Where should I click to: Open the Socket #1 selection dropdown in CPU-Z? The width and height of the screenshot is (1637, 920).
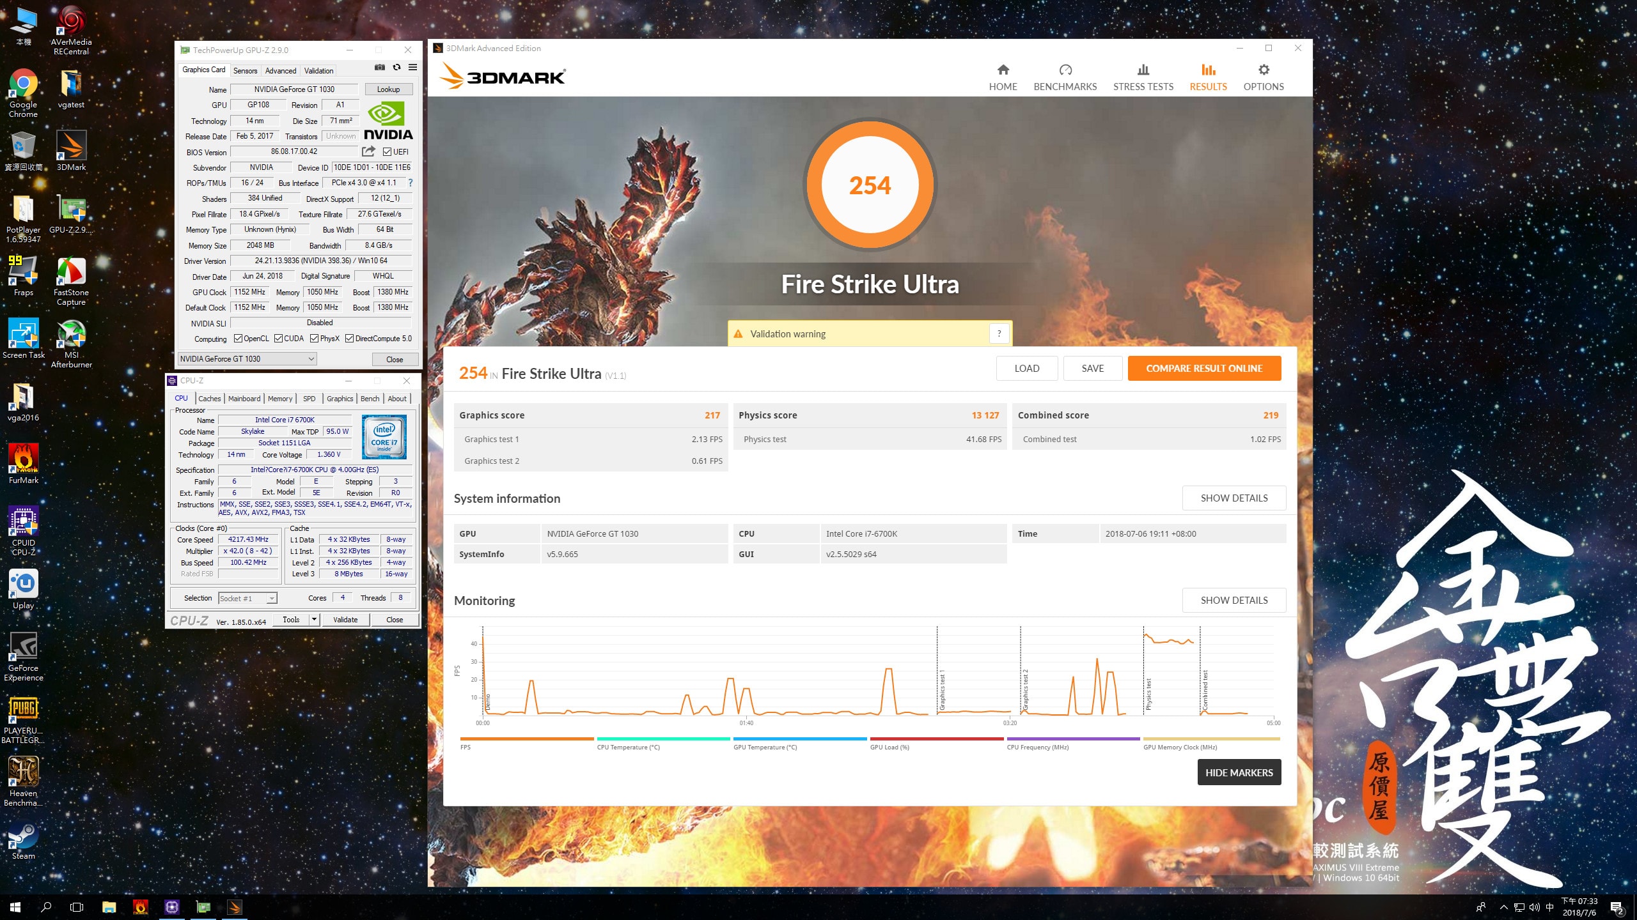247,599
